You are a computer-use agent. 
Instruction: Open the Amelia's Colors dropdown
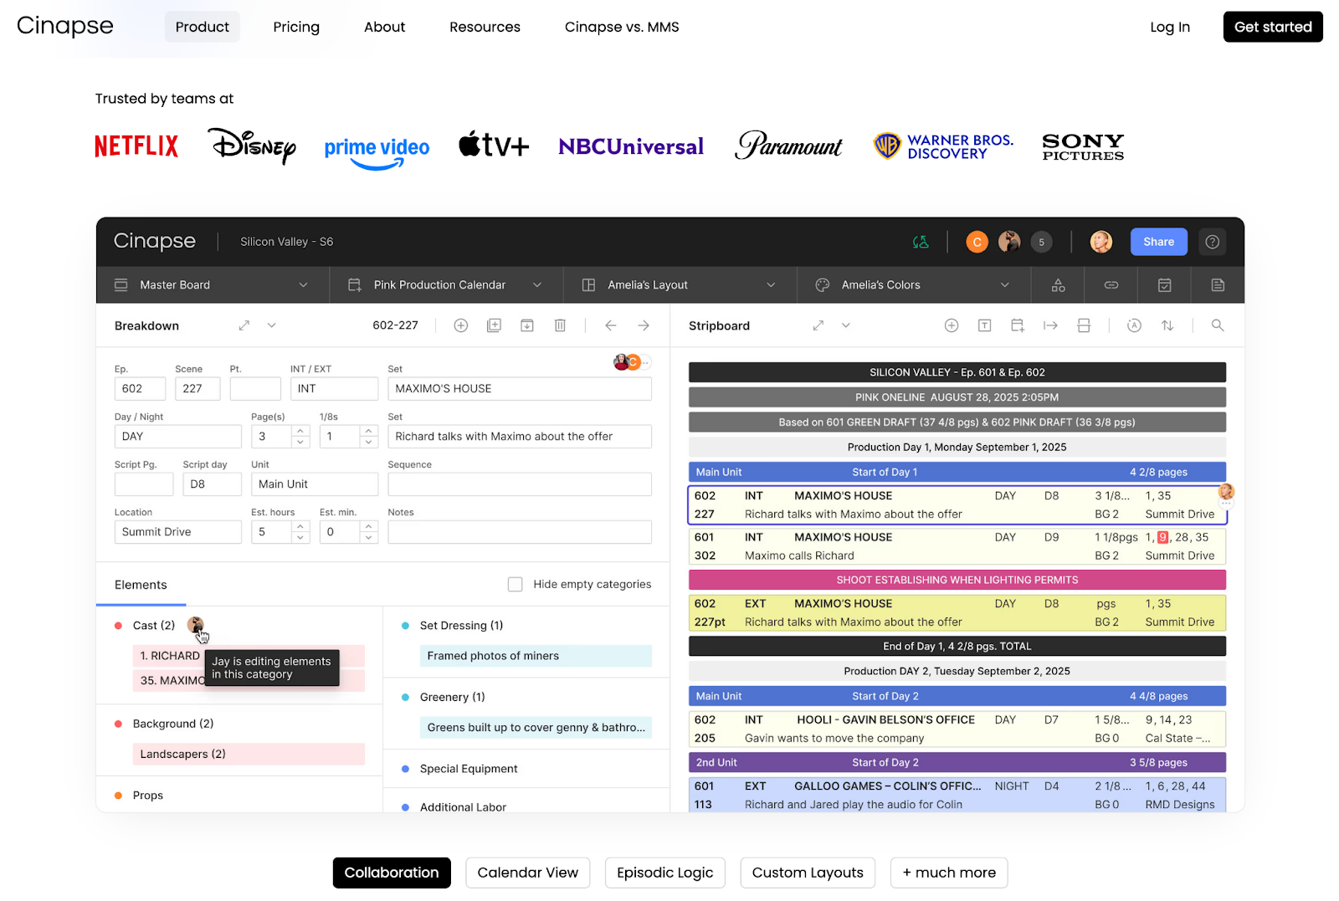[x=914, y=285]
